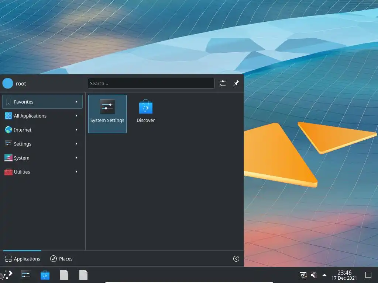378x283 pixels.
Task: Open the display configuration tray icon
Action: point(303,275)
